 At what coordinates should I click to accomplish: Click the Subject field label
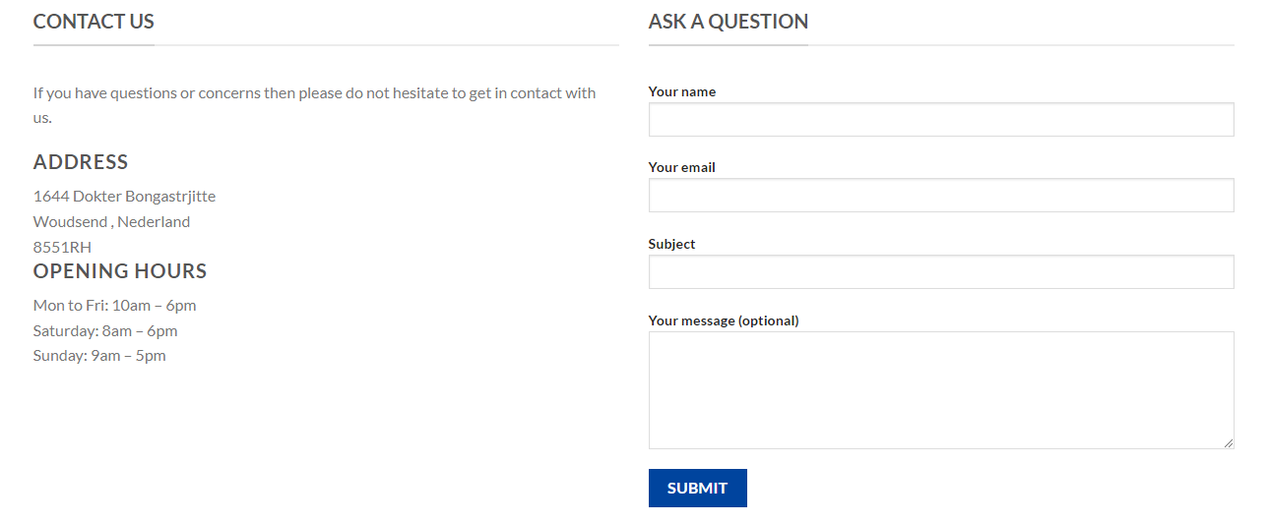(x=671, y=244)
